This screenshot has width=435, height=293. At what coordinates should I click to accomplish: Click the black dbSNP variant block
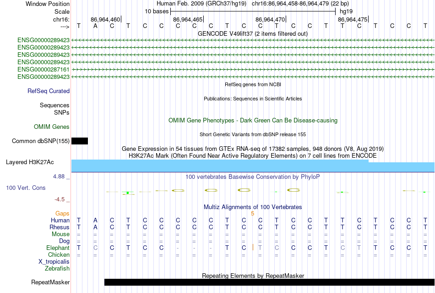[80, 141]
